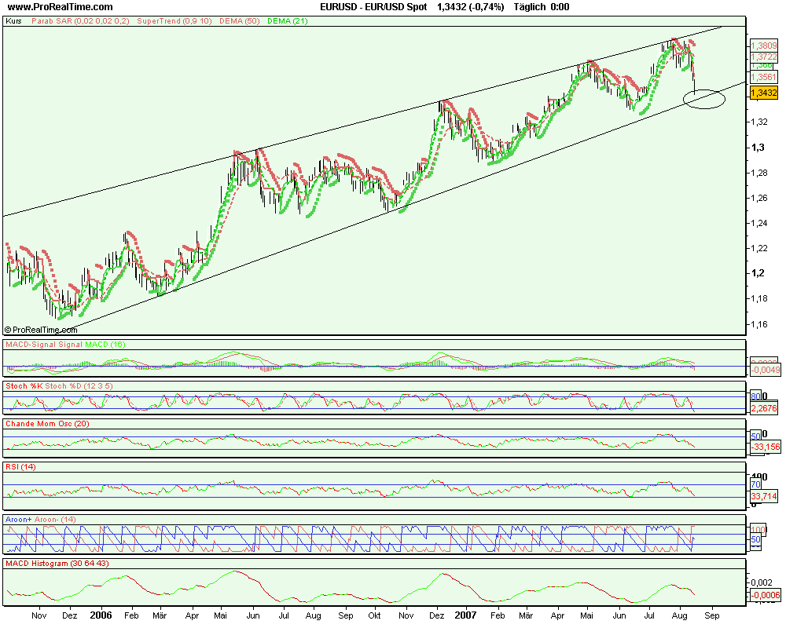
Task: Select the -0,0049 MACD value tag
Action: 765,370
